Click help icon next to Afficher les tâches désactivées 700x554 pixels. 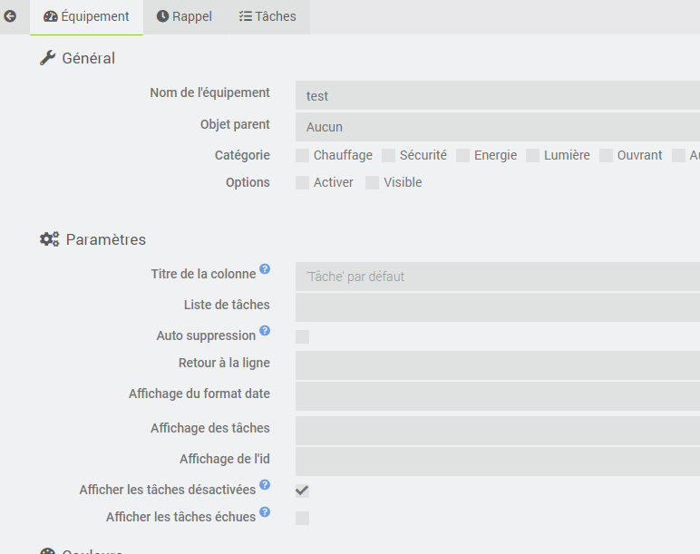click(265, 485)
